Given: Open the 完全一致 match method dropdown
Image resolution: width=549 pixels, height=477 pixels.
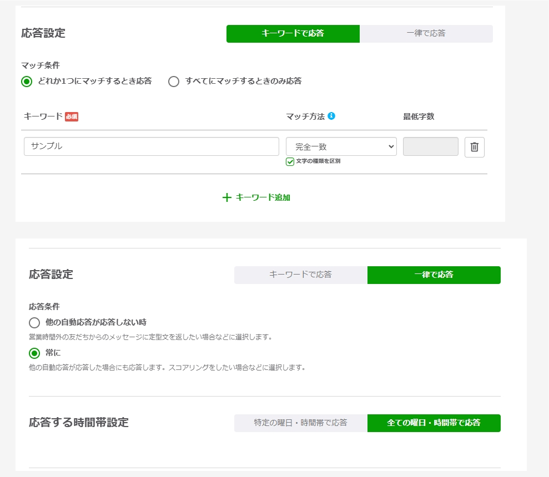Looking at the screenshot, I should [x=341, y=147].
